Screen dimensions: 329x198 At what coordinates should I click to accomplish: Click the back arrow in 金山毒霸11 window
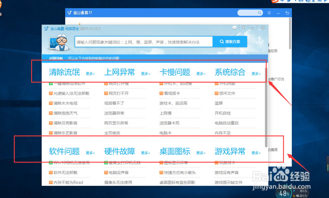coord(287,13)
